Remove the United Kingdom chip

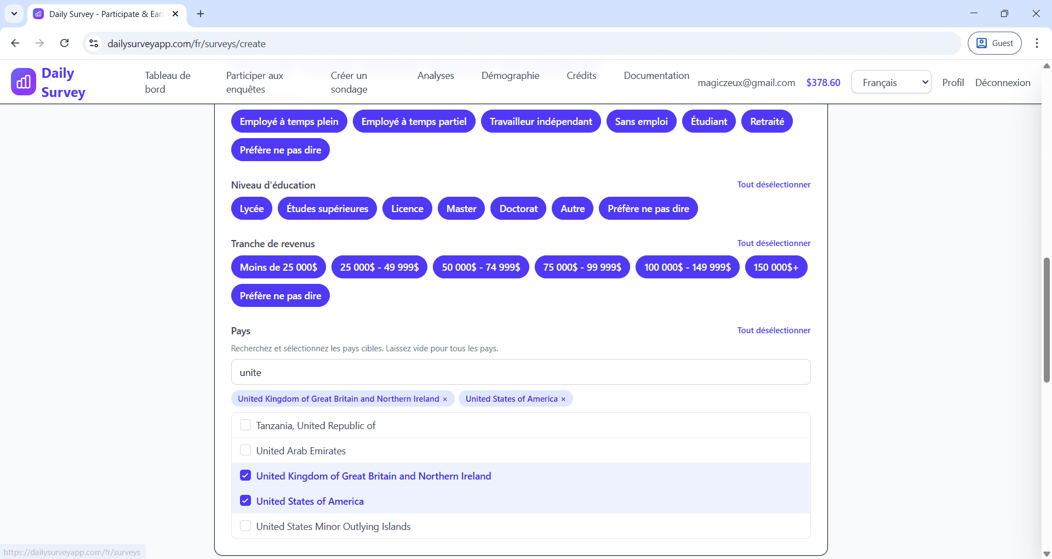445,399
